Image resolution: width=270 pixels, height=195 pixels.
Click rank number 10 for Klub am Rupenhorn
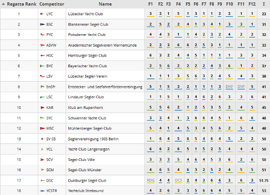click(19, 108)
